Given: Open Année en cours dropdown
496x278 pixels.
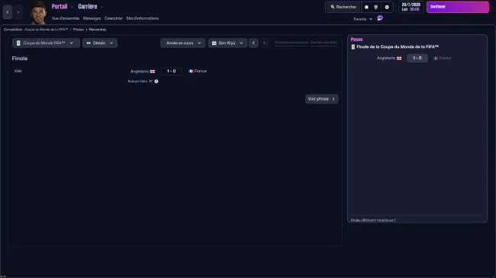Looking at the screenshot, I should click(x=183, y=43).
